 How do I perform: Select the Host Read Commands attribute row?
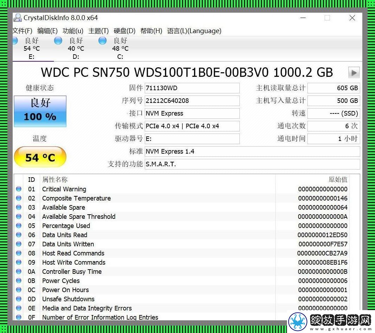(182, 253)
